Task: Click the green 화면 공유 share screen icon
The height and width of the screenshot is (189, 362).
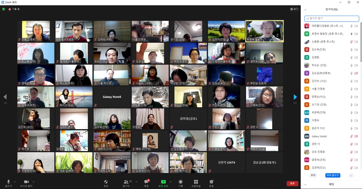Action: (x=163, y=182)
